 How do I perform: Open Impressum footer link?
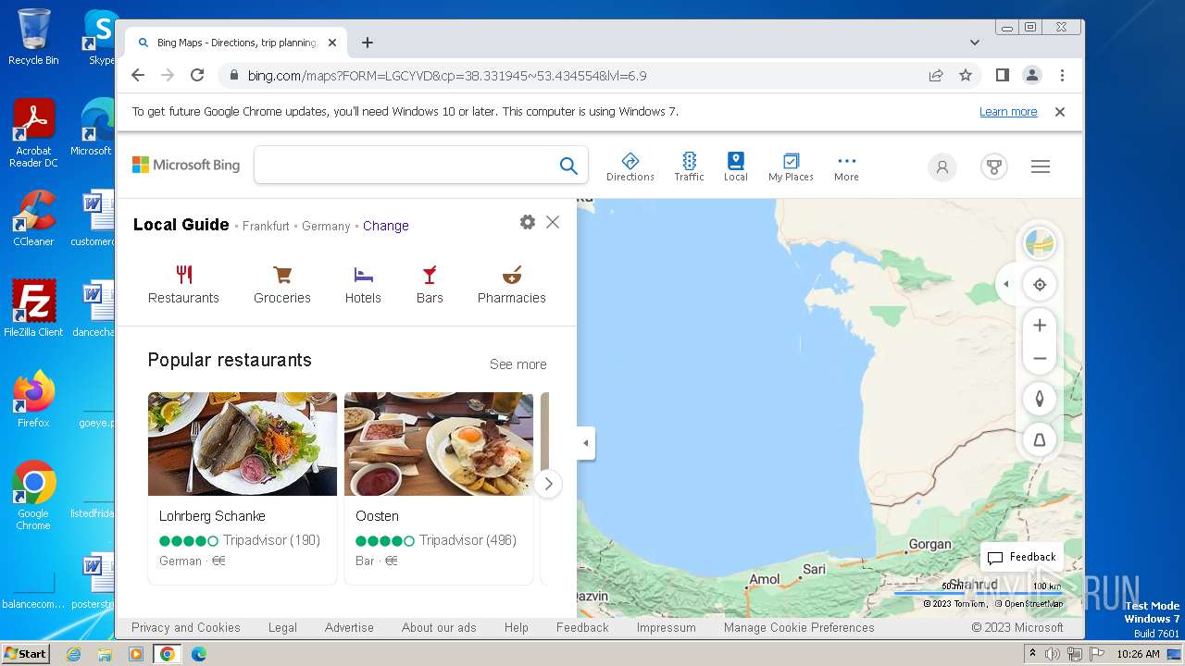666,627
